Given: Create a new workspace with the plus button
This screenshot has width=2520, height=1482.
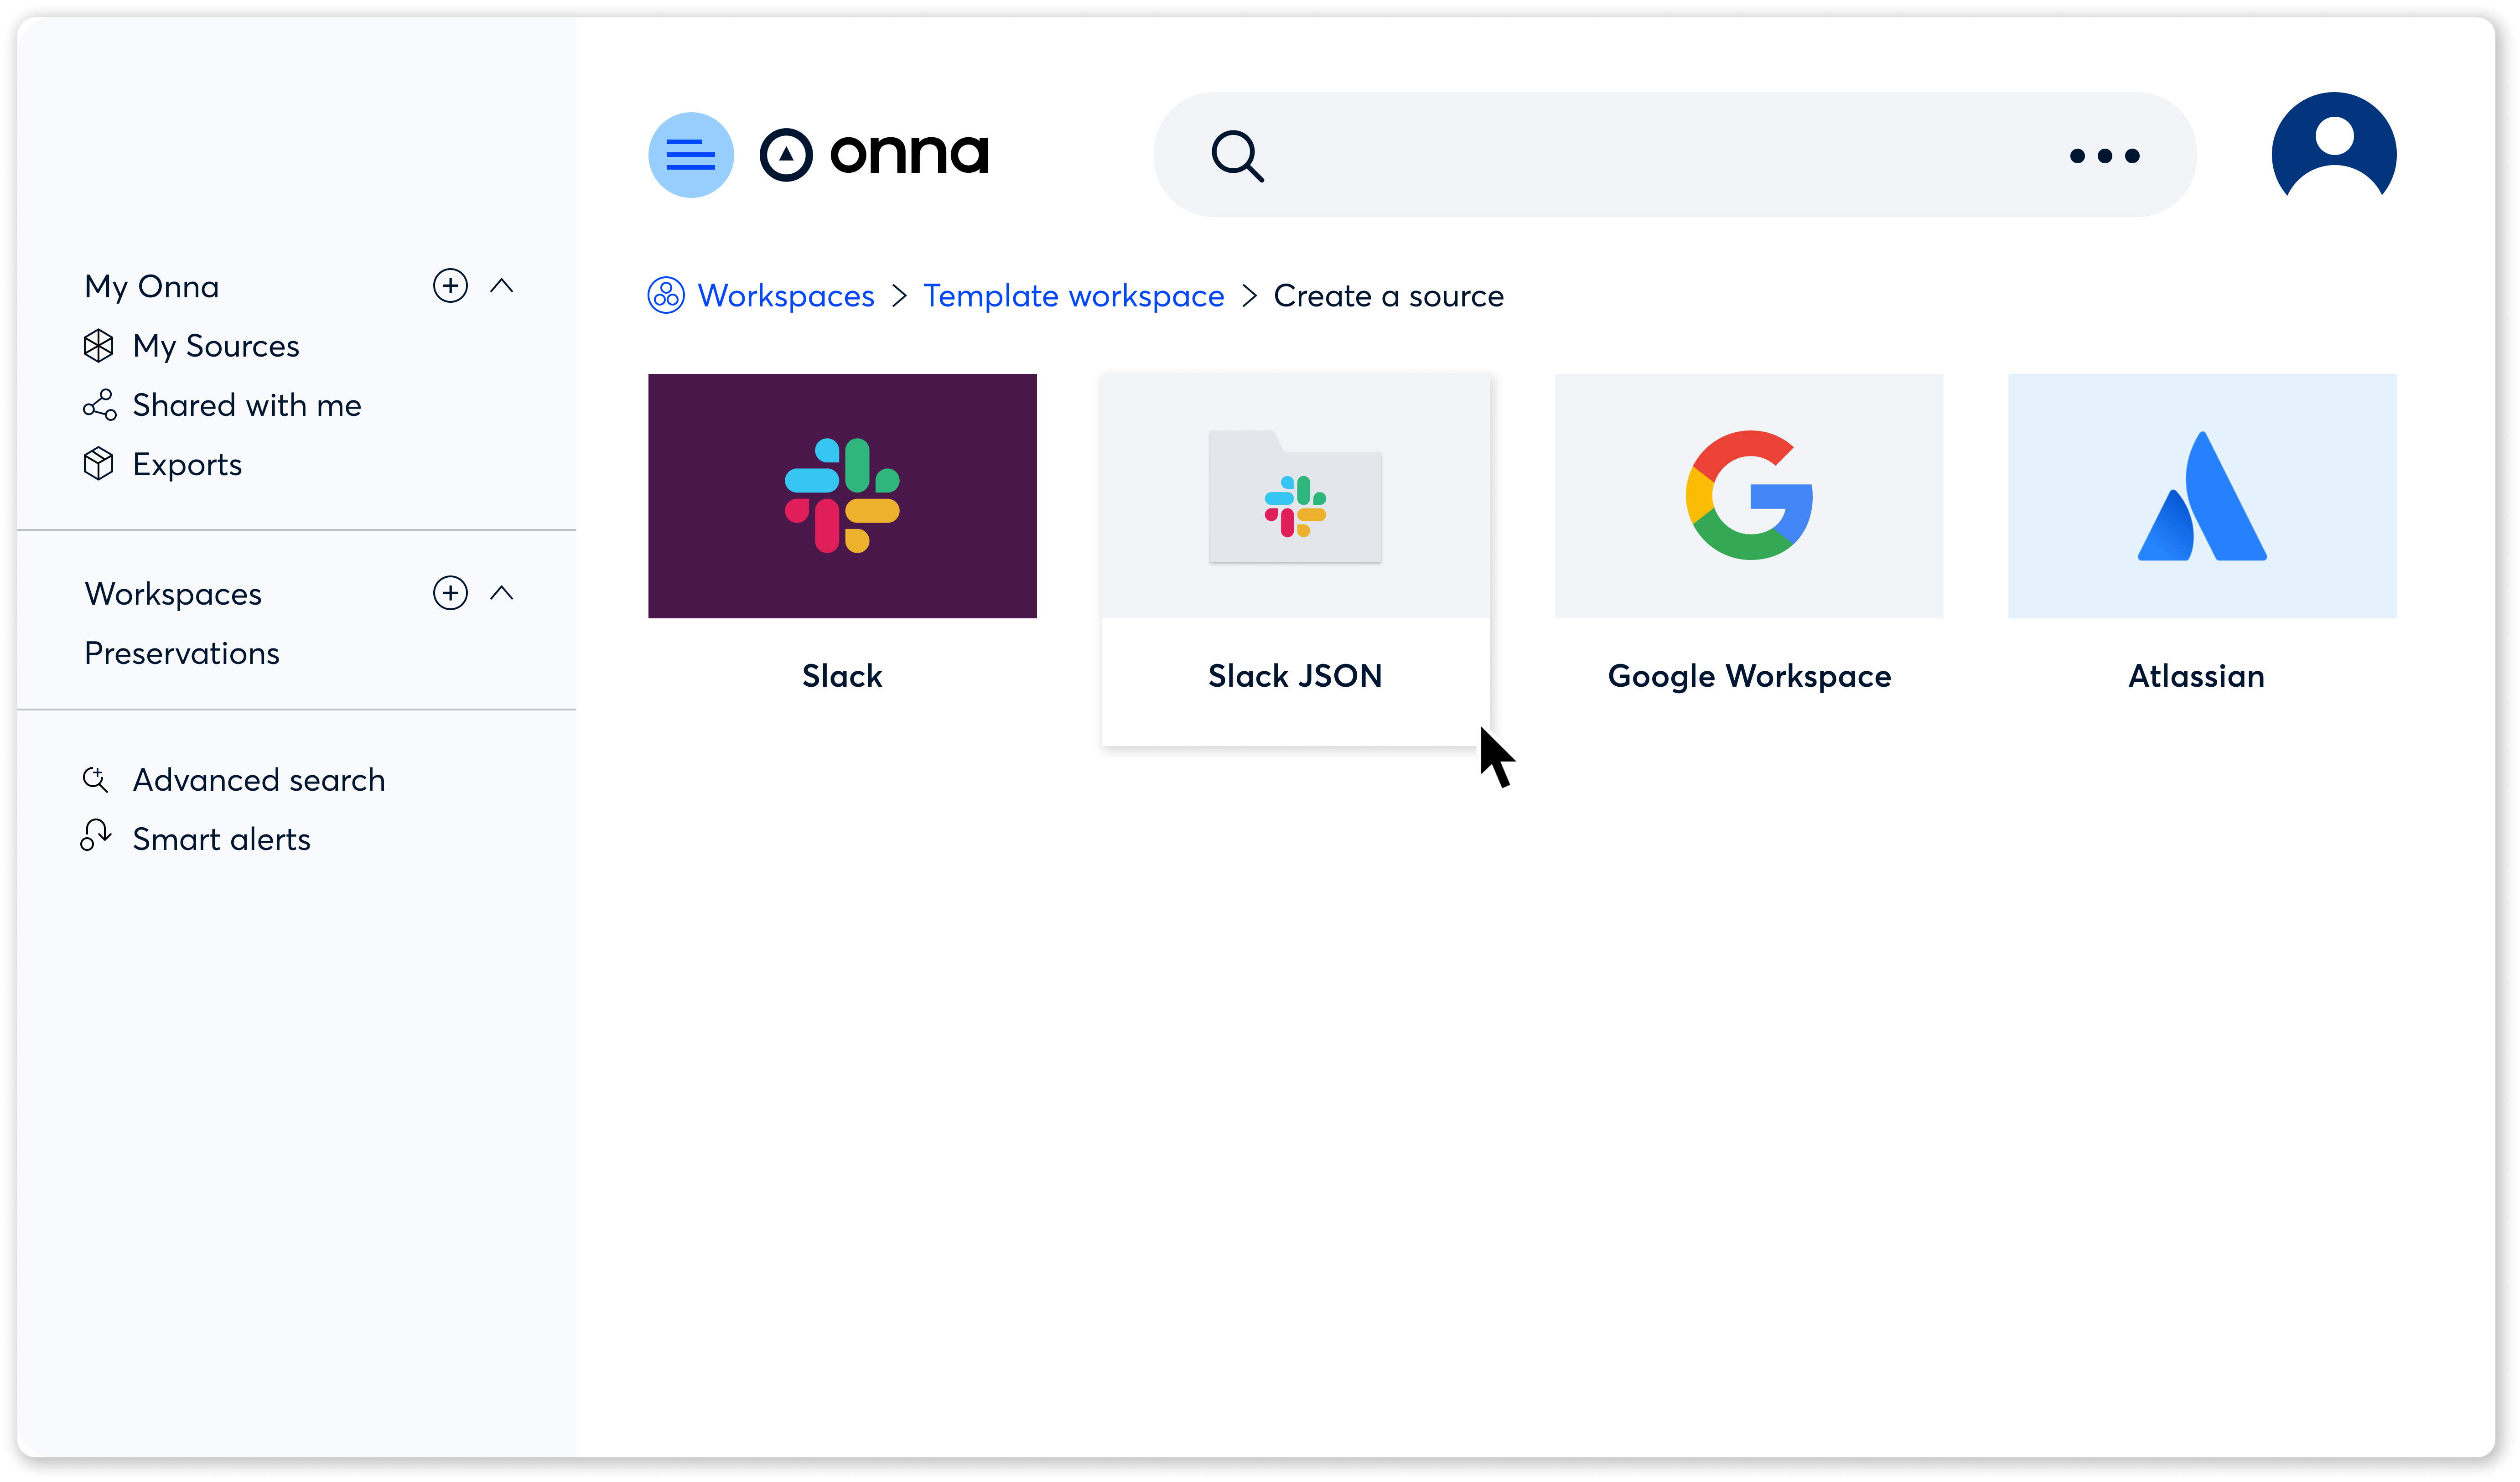Looking at the screenshot, I should click(x=450, y=592).
